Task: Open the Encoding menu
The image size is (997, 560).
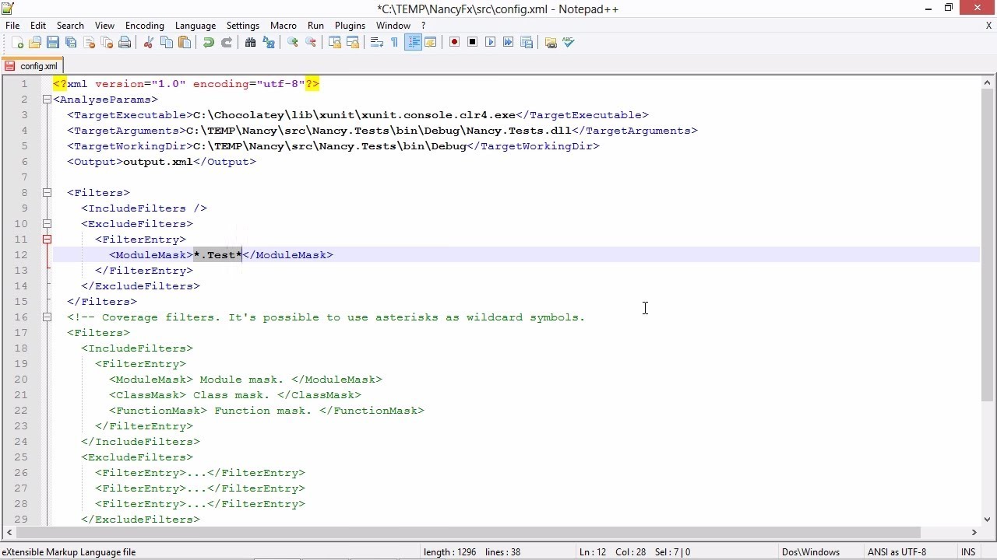Action: point(145,26)
